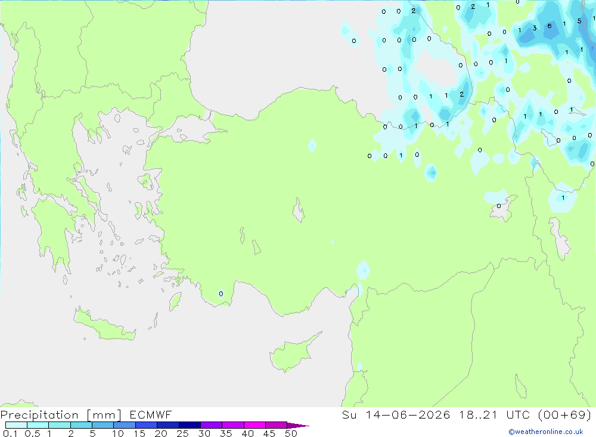The image size is (596, 437).
Task: Click the '6' precipitation value on the map
Action: click(x=550, y=26)
